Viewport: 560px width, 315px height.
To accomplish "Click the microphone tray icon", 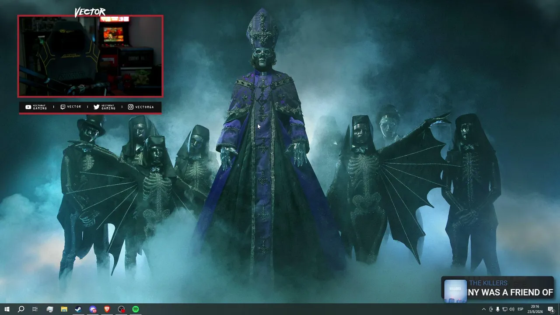I will (x=497, y=309).
